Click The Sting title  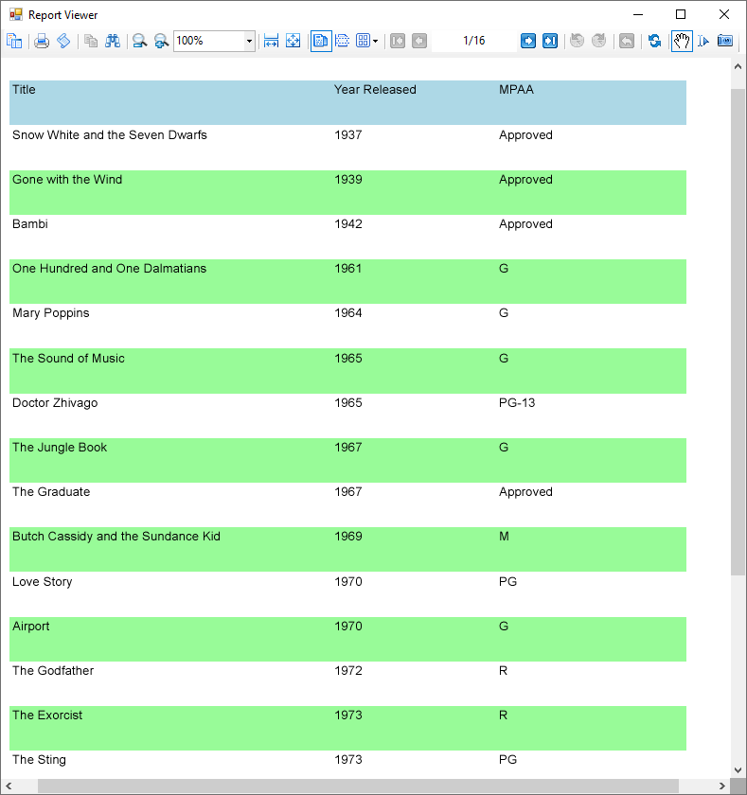pos(39,760)
